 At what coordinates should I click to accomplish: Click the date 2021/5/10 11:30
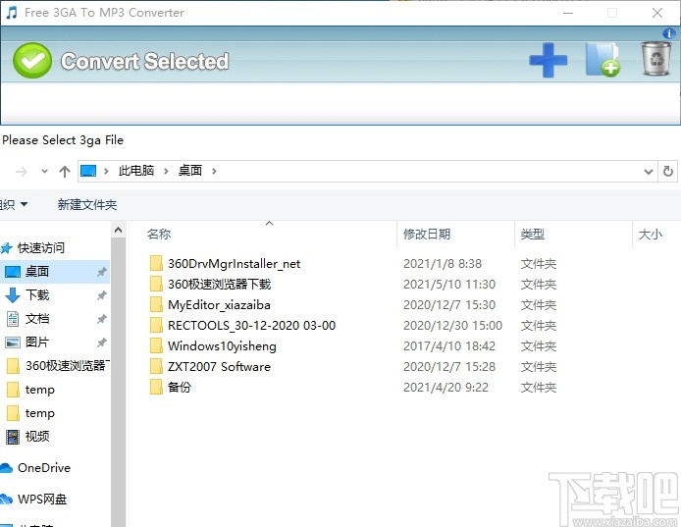449,285
